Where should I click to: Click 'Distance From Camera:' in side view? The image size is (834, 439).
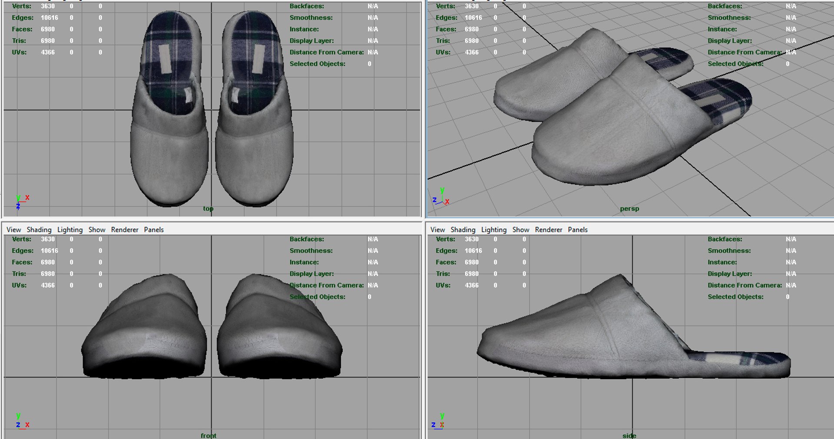pyautogui.click(x=745, y=285)
